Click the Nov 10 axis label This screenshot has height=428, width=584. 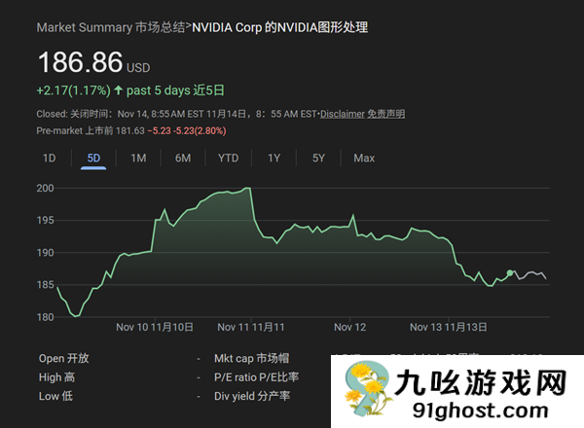coord(155,327)
